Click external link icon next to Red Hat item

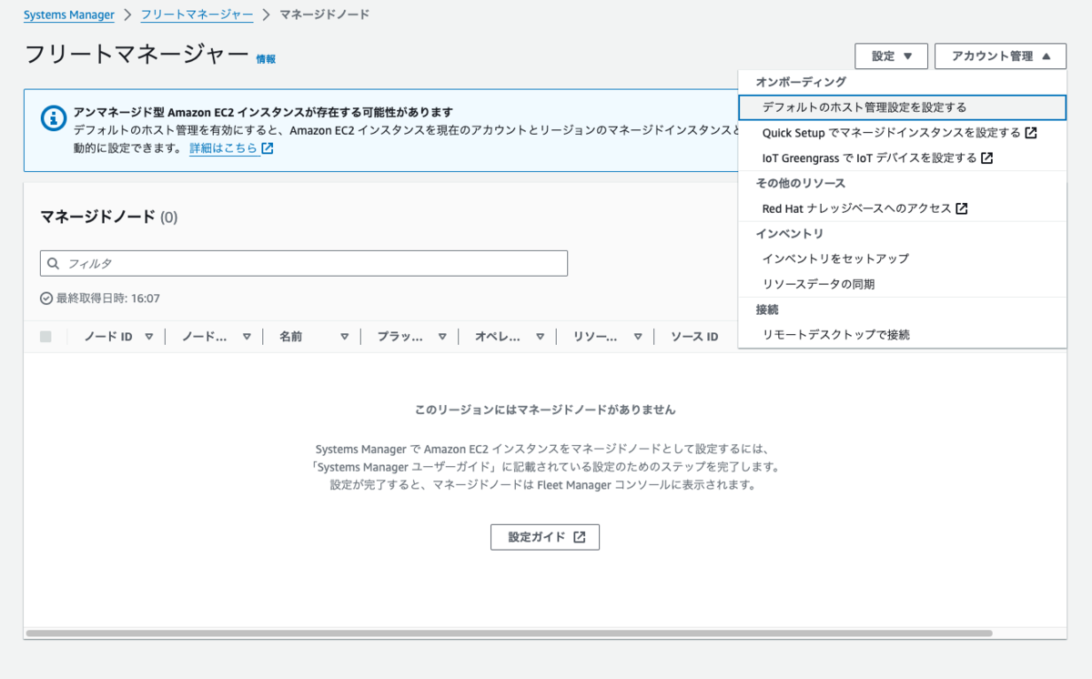[x=962, y=208]
